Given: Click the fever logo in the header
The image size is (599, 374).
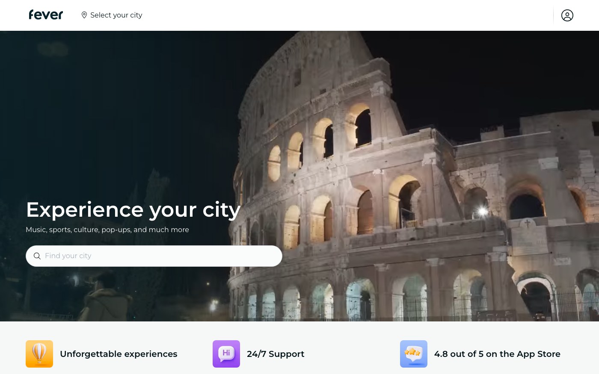Looking at the screenshot, I should (46, 15).
